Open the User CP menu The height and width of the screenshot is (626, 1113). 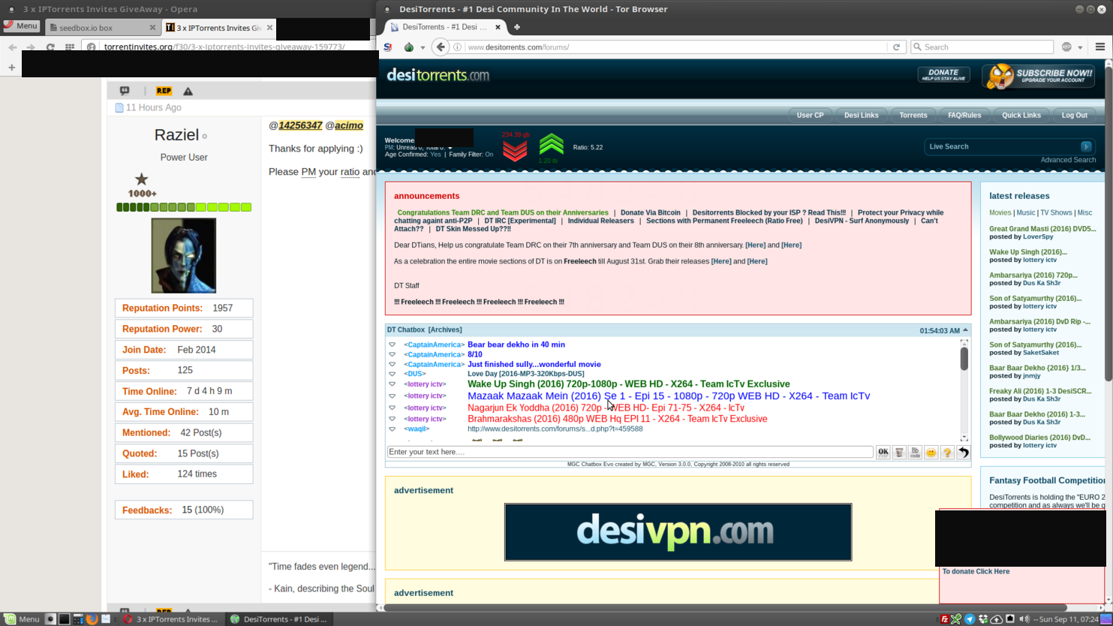click(x=810, y=115)
